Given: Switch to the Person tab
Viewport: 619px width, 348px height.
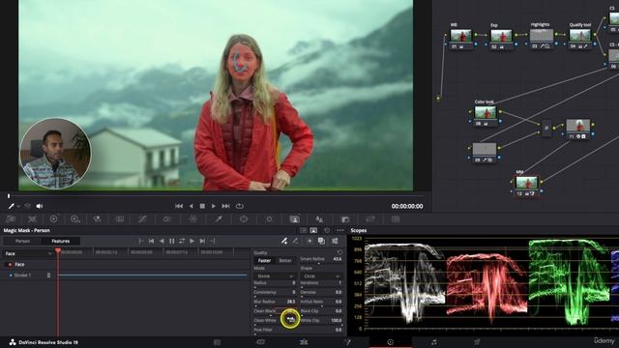Looking at the screenshot, I should click(22, 241).
